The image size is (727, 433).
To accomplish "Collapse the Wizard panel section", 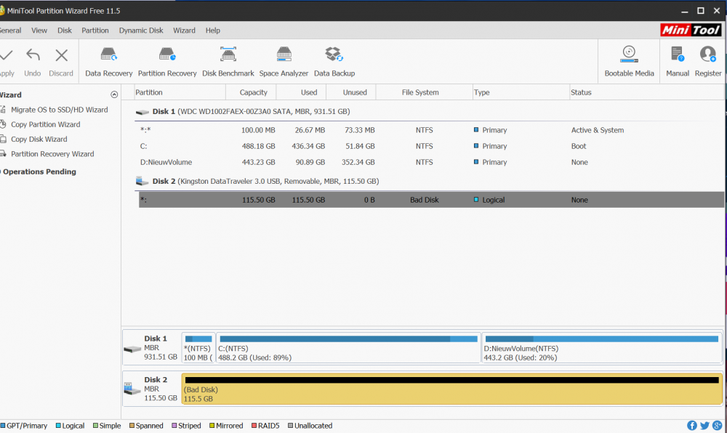I will click(x=114, y=95).
